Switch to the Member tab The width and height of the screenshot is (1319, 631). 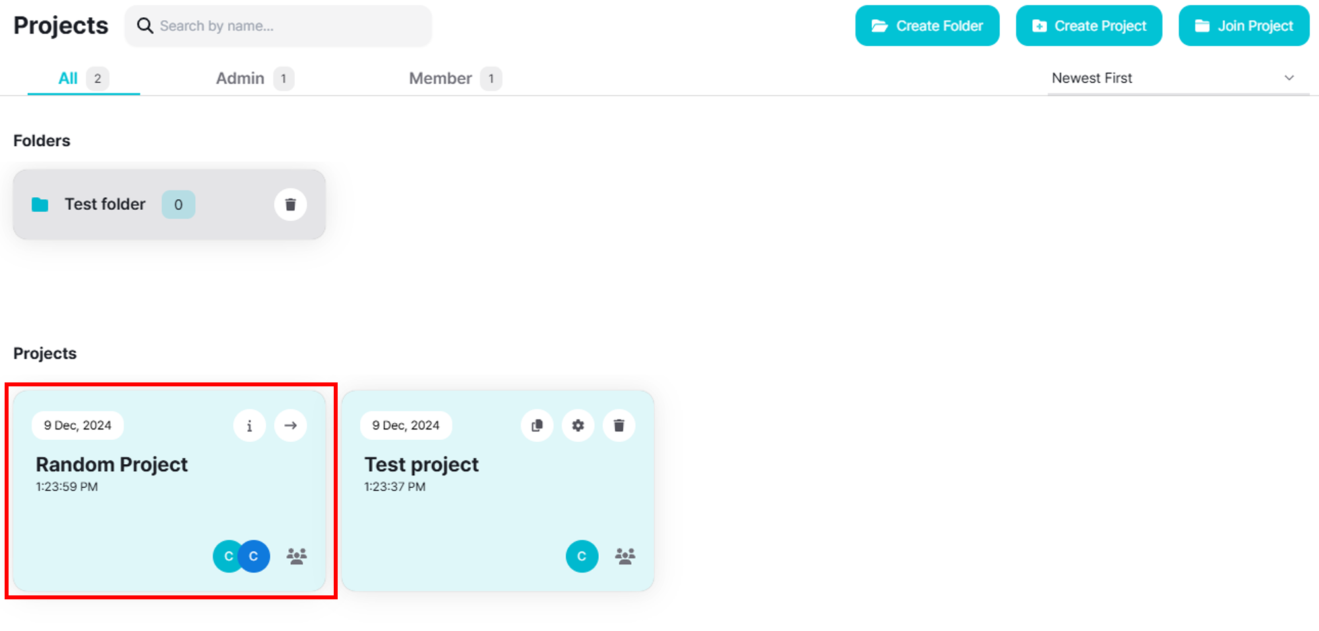pos(440,78)
